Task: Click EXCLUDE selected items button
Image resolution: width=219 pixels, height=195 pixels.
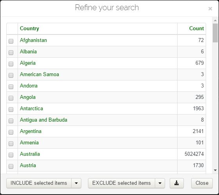Action: (122, 183)
